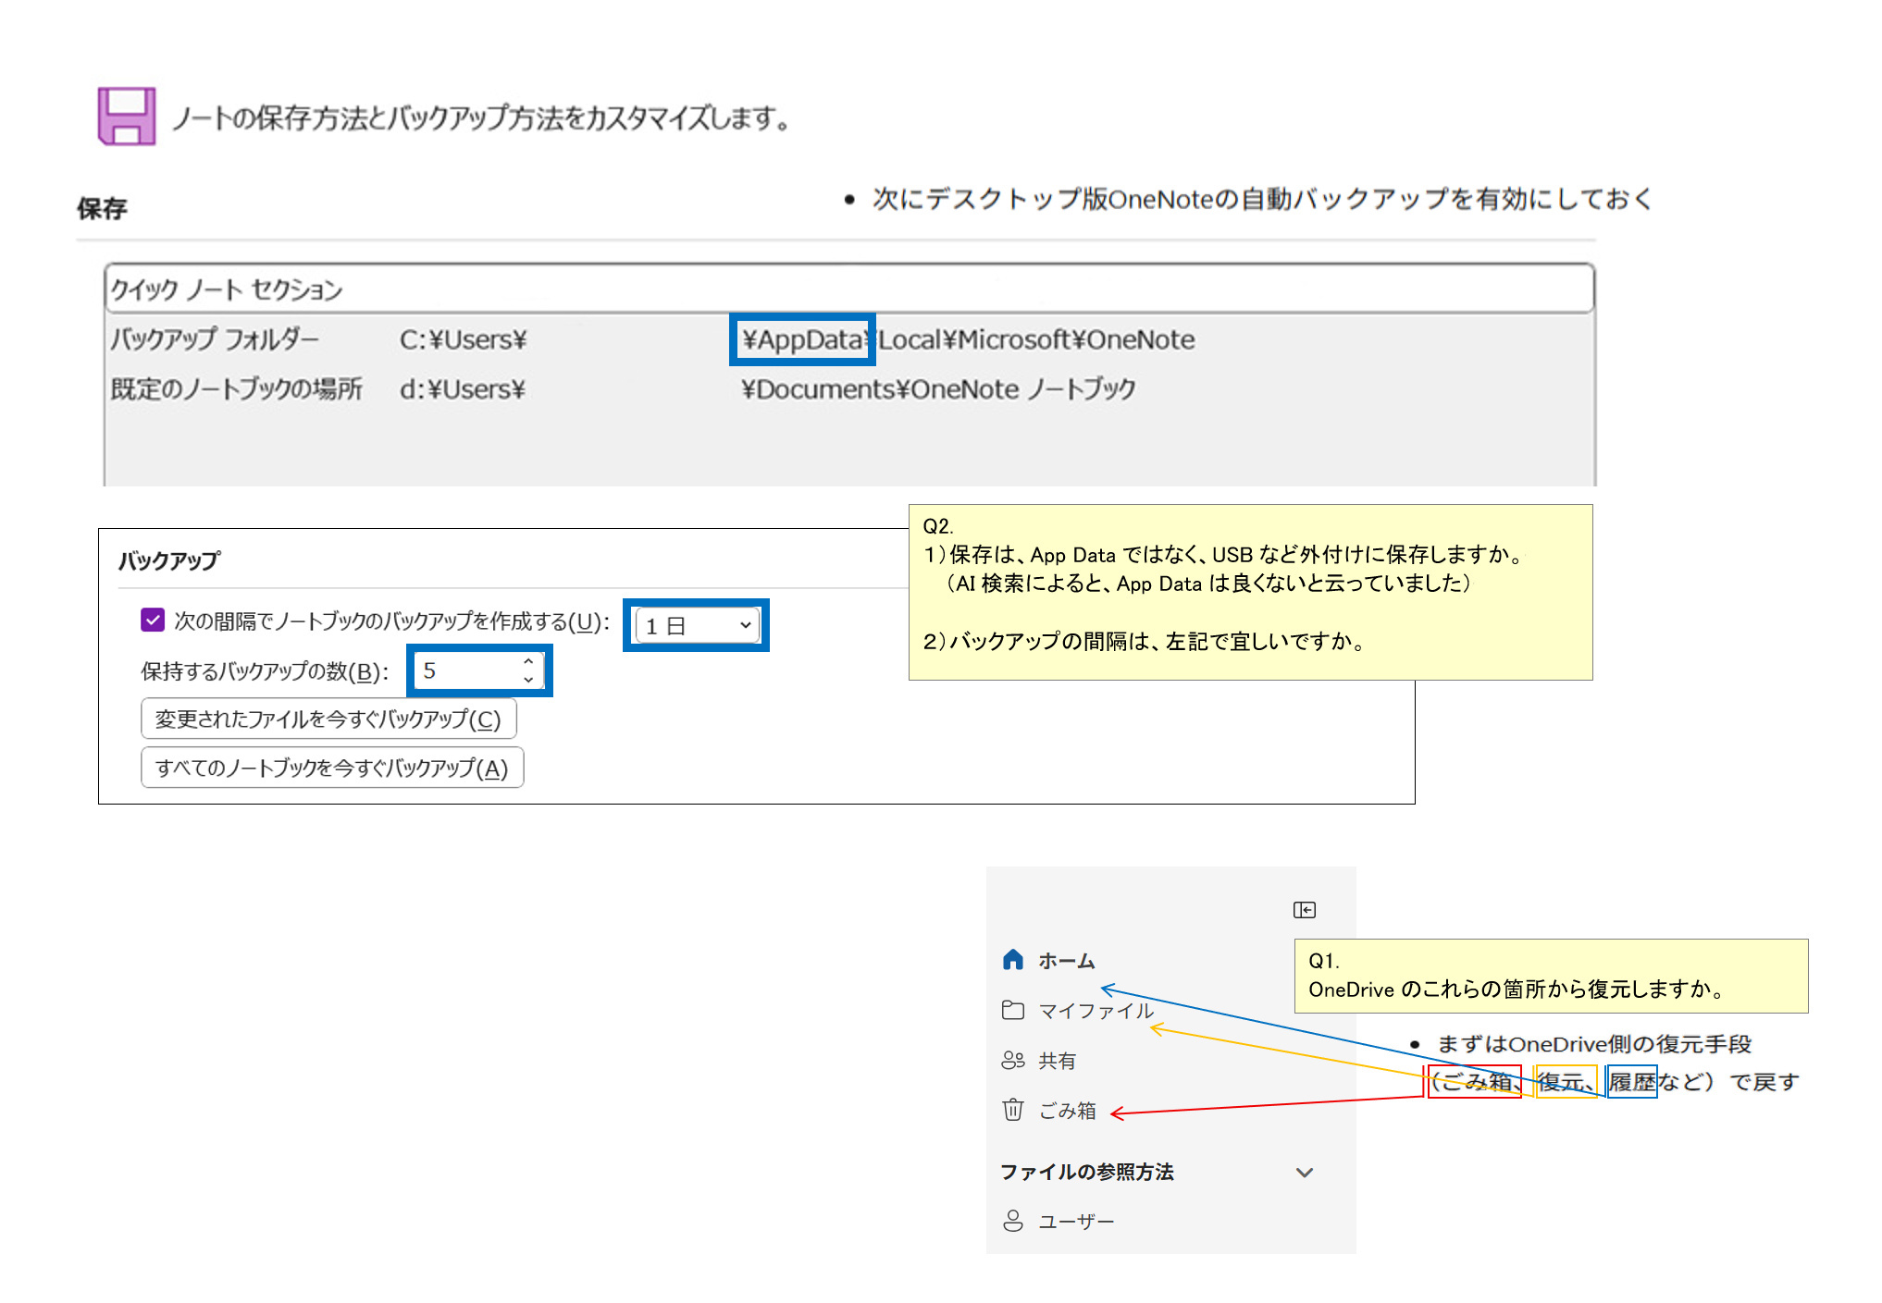
Task: Select the バックアップ フォルダー row label
Action: coord(215,339)
